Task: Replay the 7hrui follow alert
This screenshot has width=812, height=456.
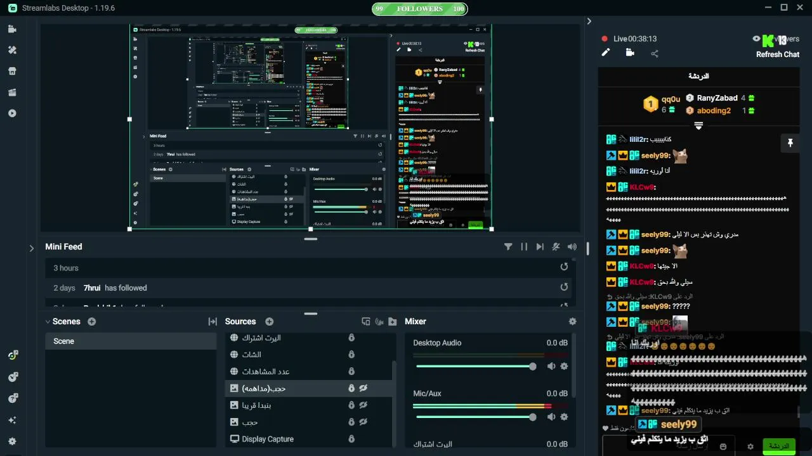Action: pos(564,287)
